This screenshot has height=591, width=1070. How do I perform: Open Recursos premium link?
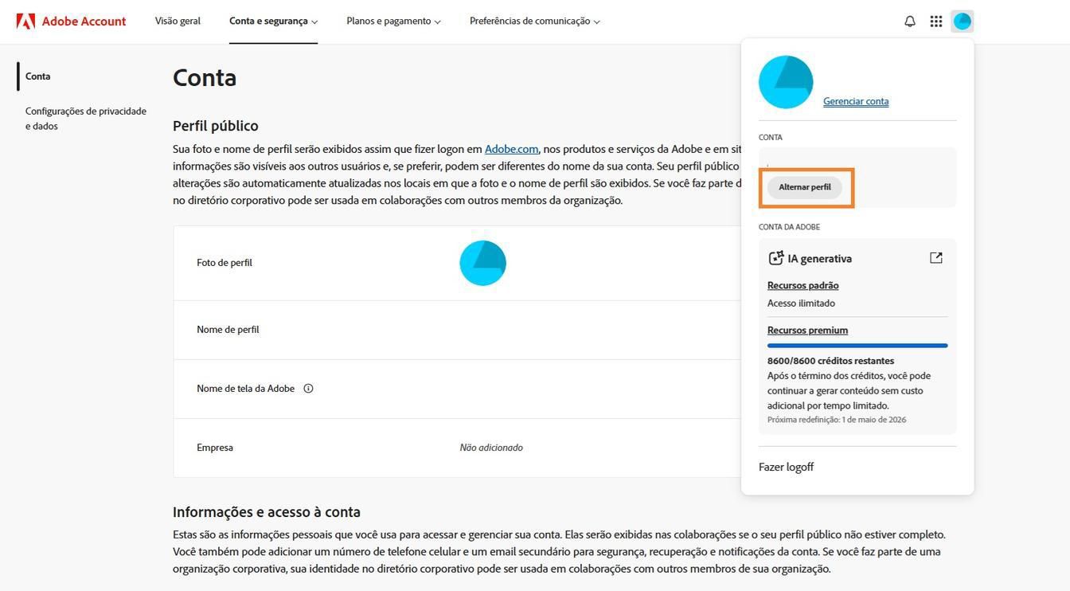coord(807,330)
